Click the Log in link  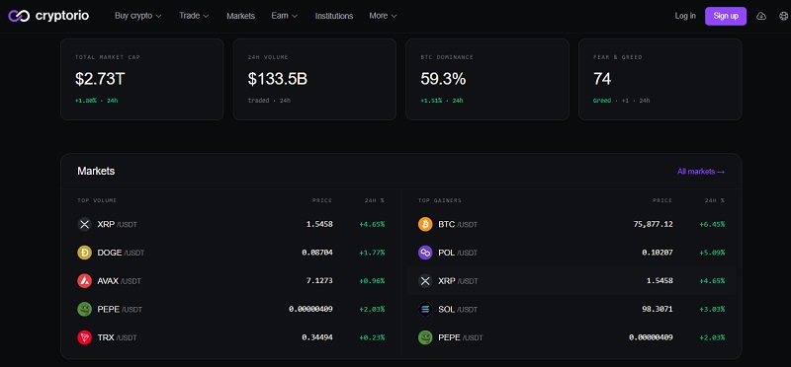tap(685, 16)
